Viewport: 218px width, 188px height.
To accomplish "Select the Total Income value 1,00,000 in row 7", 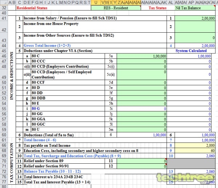I will pos(195,140).
